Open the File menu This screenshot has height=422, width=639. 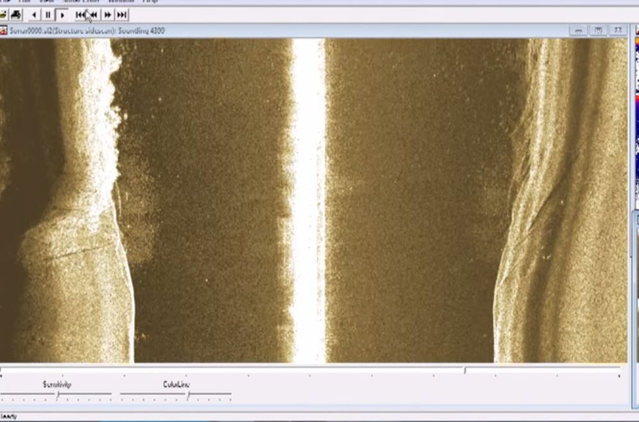coord(24,2)
